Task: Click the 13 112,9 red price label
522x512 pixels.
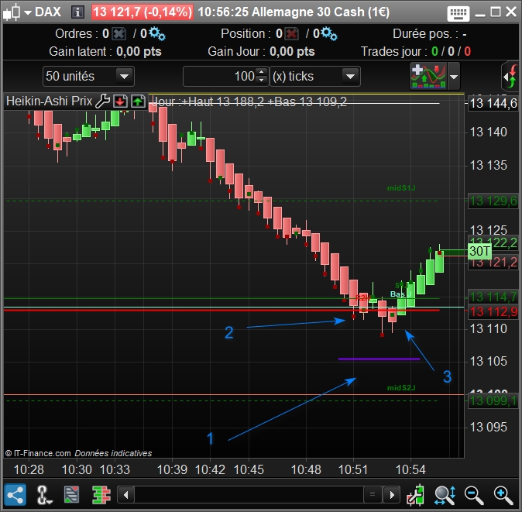Action: point(493,311)
